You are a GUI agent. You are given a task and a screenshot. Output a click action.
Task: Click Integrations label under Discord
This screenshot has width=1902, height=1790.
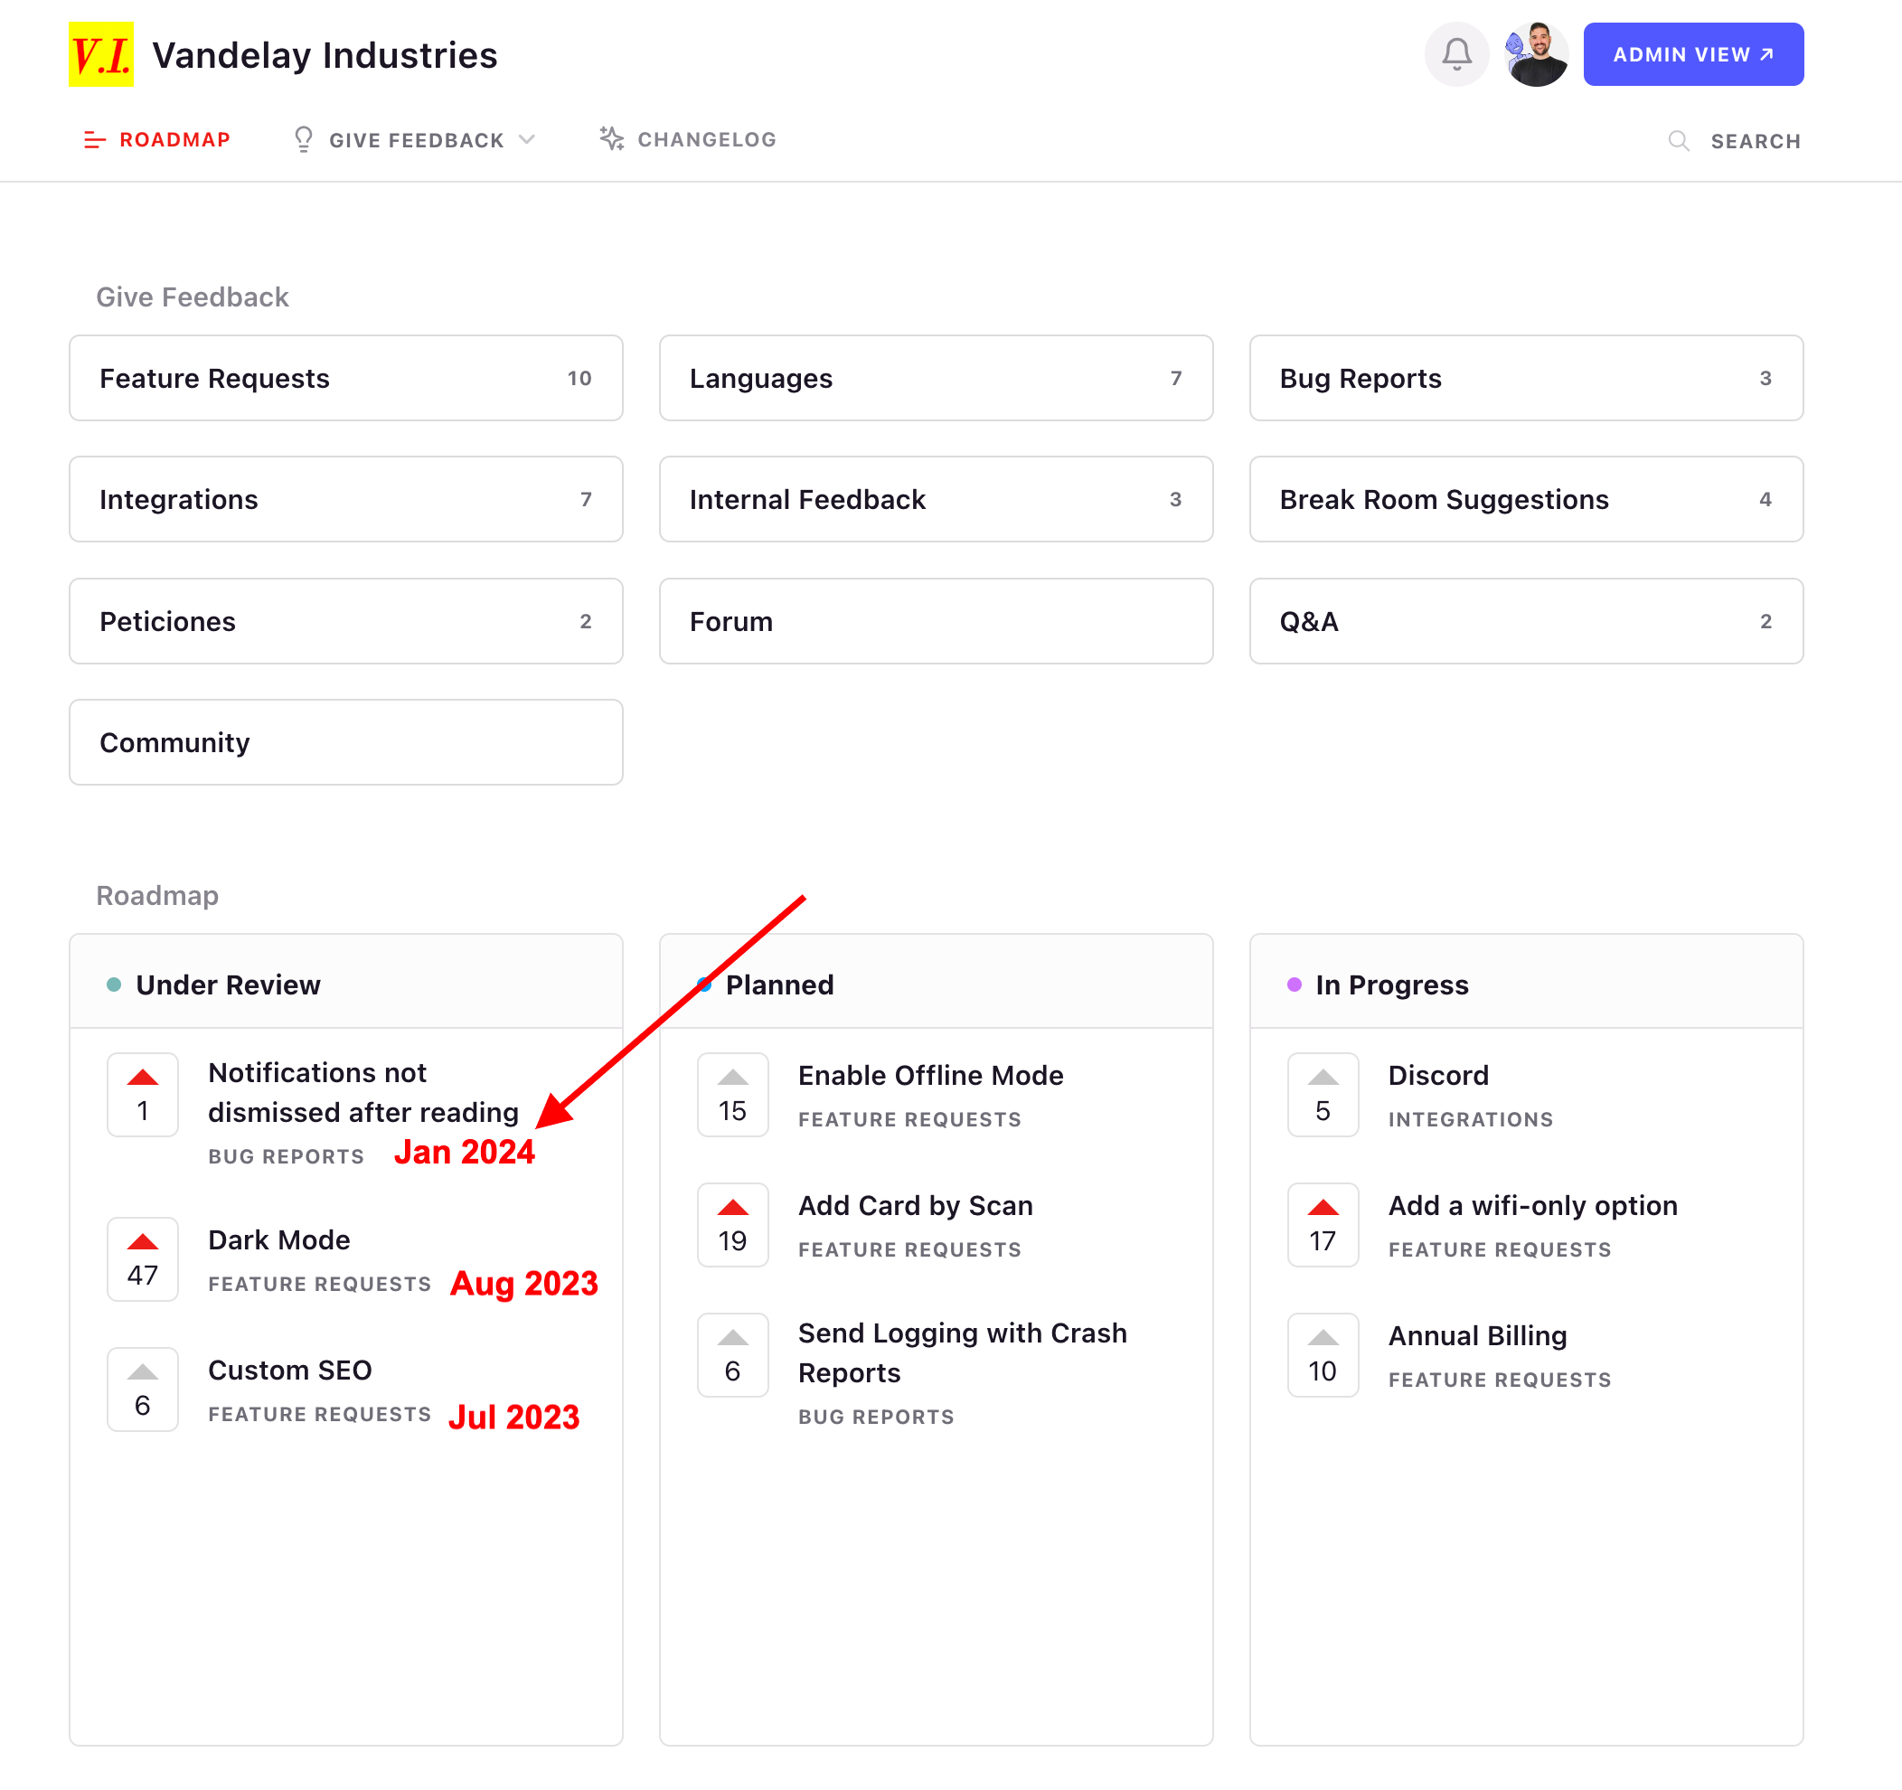(1471, 1119)
